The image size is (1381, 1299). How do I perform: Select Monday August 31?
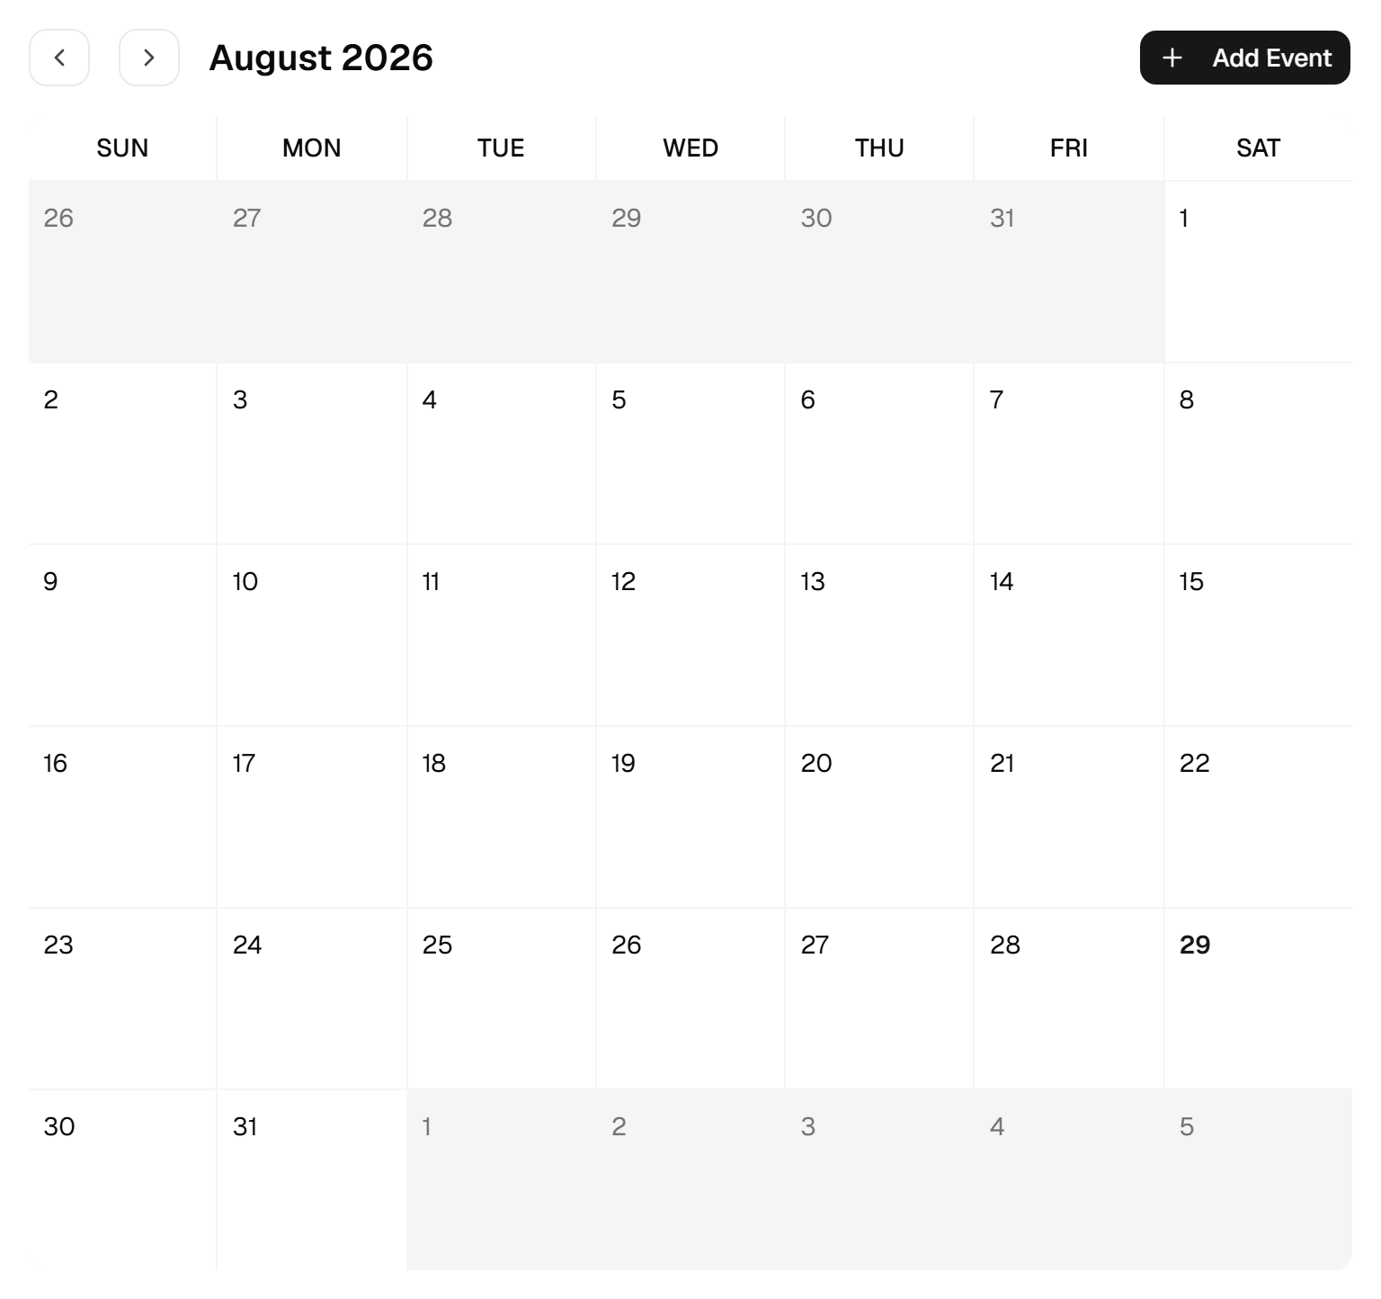tap(312, 1180)
